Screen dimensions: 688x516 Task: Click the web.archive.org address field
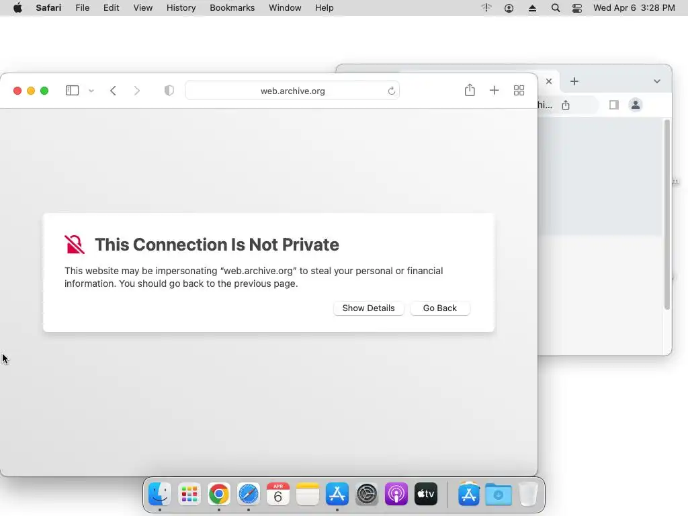292,91
